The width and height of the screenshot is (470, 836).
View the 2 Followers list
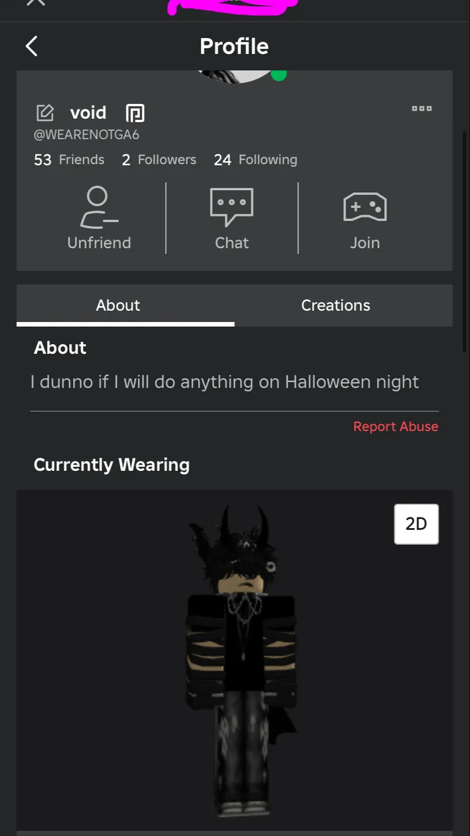pyautogui.click(x=159, y=160)
